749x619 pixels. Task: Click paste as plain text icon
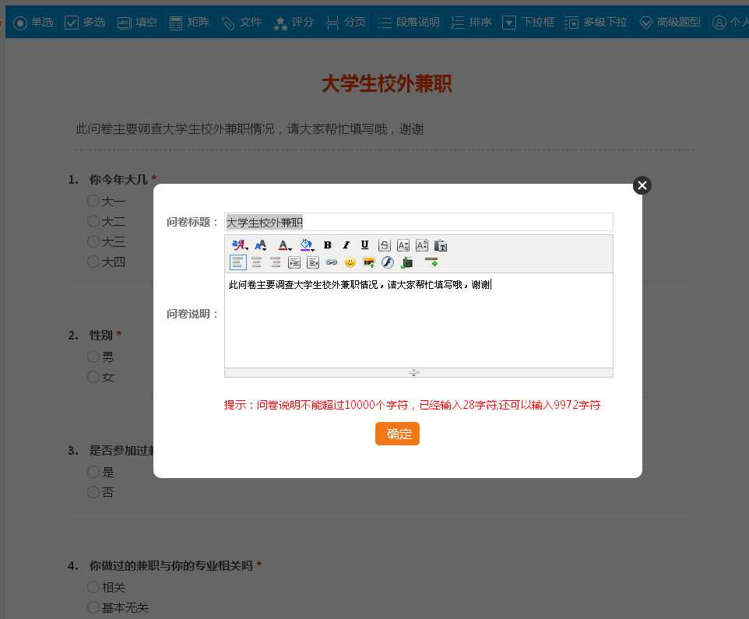click(441, 245)
